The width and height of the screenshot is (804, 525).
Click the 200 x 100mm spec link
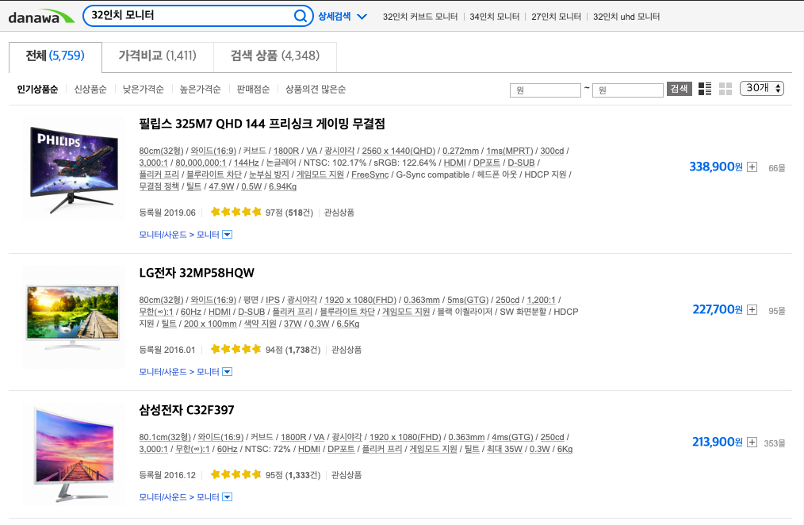[x=210, y=324]
